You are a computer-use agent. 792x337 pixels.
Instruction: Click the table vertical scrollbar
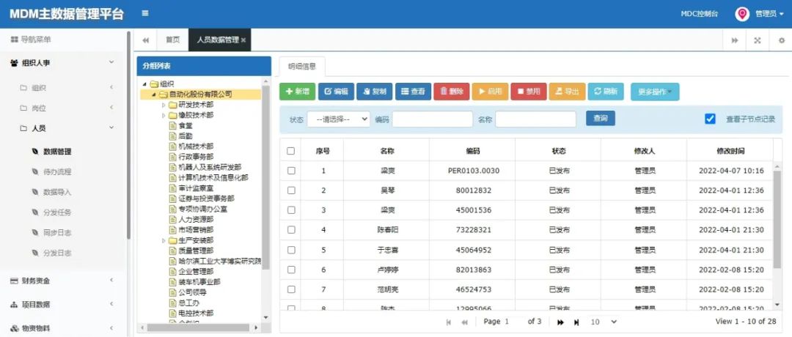click(x=777, y=219)
